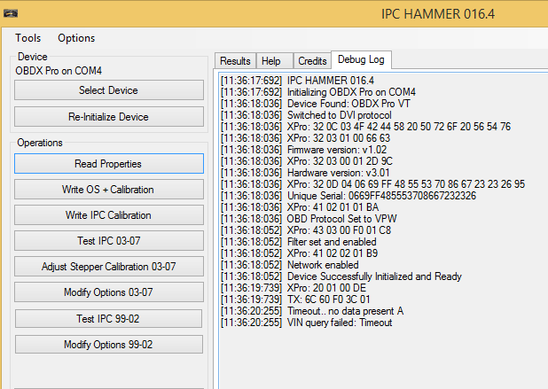The height and width of the screenshot is (389, 548).
Task: Select log line 'Network enabled'
Action: click(x=290, y=265)
